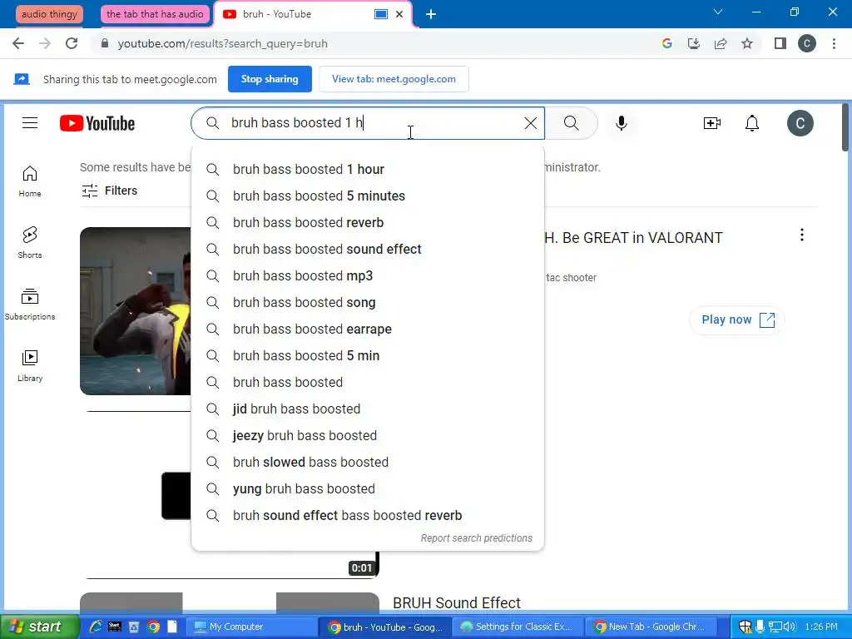The image size is (852, 639).
Task: Open the Chrome three-dot menu
Action: pyautogui.click(x=834, y=43)
